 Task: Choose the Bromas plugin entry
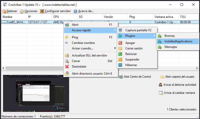click(169, 36)
